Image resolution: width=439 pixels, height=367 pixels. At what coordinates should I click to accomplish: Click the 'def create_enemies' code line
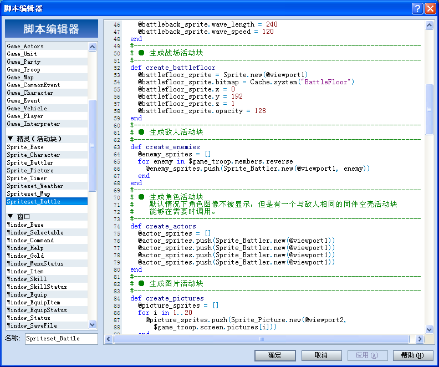click(x=165, y=147)
